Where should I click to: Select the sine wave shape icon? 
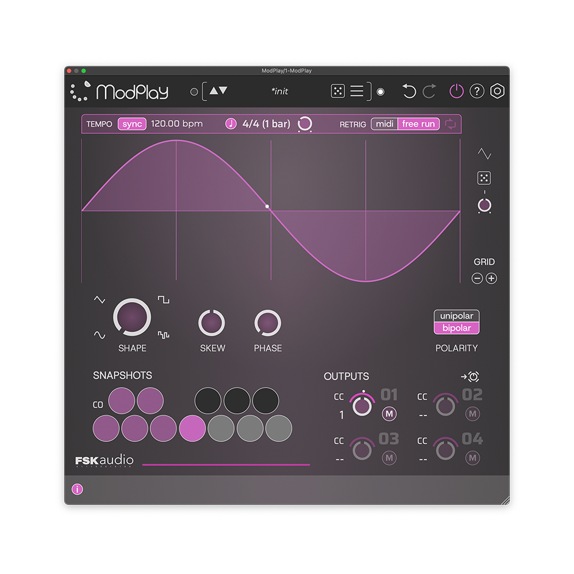[99, 335]
